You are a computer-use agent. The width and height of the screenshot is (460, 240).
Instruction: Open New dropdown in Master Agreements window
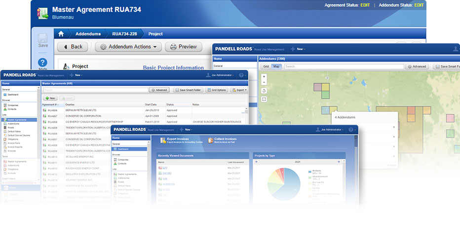coord(76,75)
